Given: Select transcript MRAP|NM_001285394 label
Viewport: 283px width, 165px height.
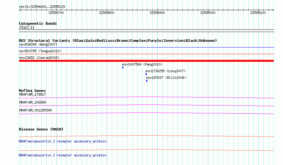Looking at the screenshot, I should point(35,110).
